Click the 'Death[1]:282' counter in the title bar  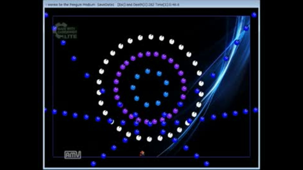pos(143,4)
